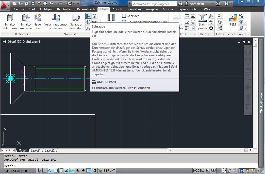
Task: Toggle object snap in the status bar
Action: tap(56, 171)
